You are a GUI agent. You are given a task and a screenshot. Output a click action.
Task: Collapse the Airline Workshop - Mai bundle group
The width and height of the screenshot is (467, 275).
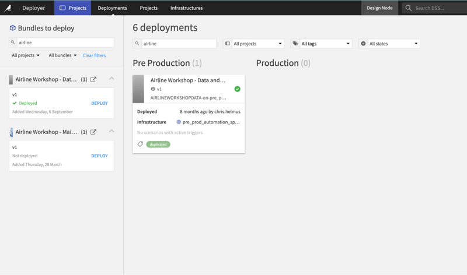[x=111, y=131]
